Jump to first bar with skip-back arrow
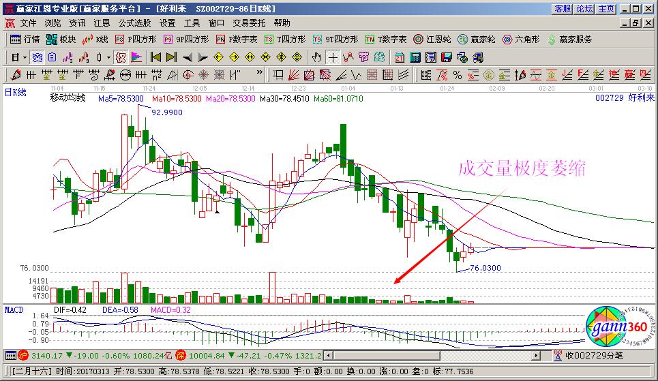This screenshot has height=381, width=658. (156, 57)
